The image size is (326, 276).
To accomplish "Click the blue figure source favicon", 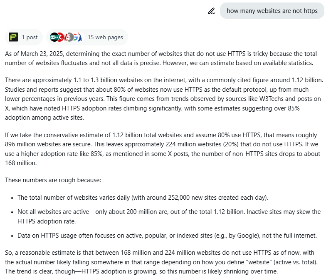I will [x=80, y=37].
